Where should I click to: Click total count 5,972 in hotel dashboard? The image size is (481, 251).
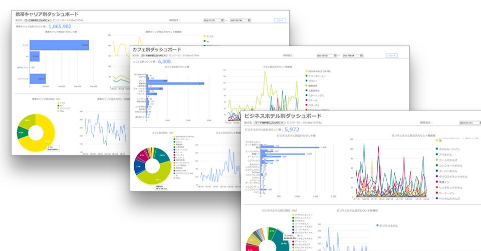tap(292, 129)
